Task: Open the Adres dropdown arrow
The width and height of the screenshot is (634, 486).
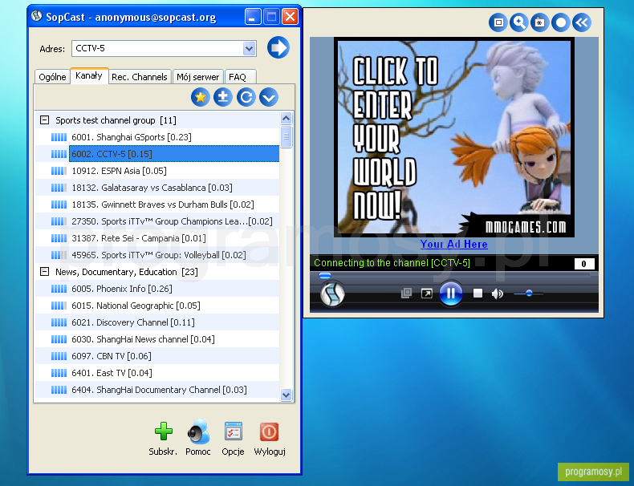Action: click(x=249, y=48)
